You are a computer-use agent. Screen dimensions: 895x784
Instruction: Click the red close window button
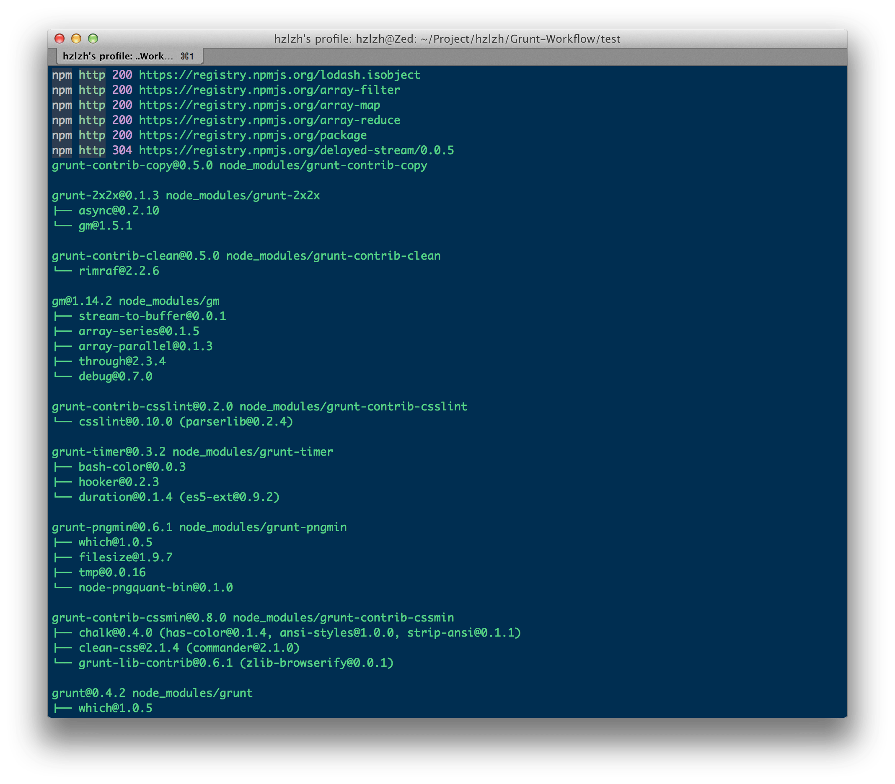pyautogui.click(x=59, y=39)
